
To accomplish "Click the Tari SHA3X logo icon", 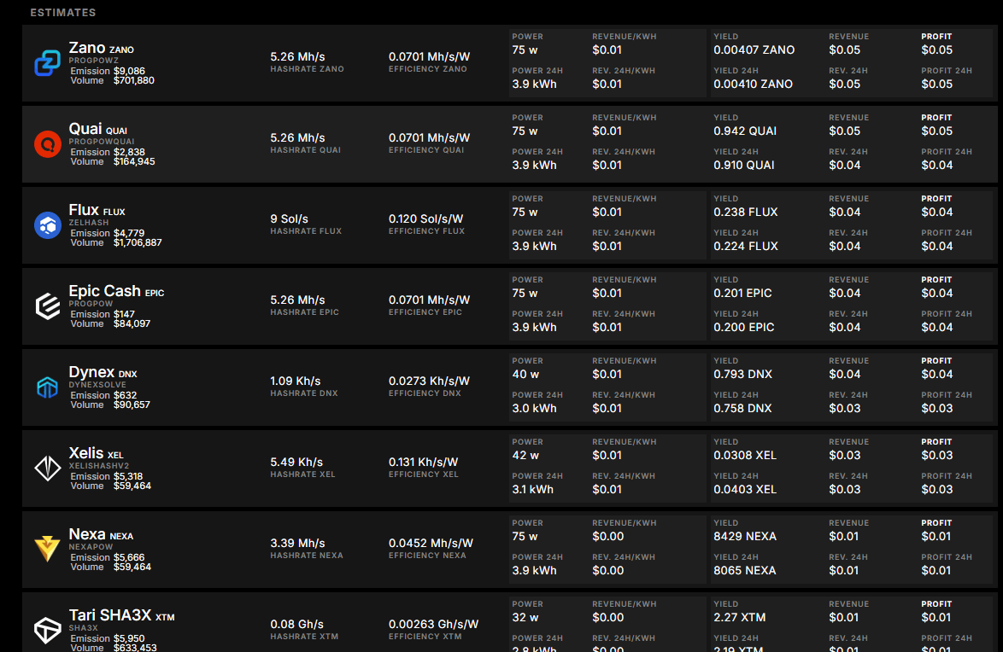I will [47, 631].
